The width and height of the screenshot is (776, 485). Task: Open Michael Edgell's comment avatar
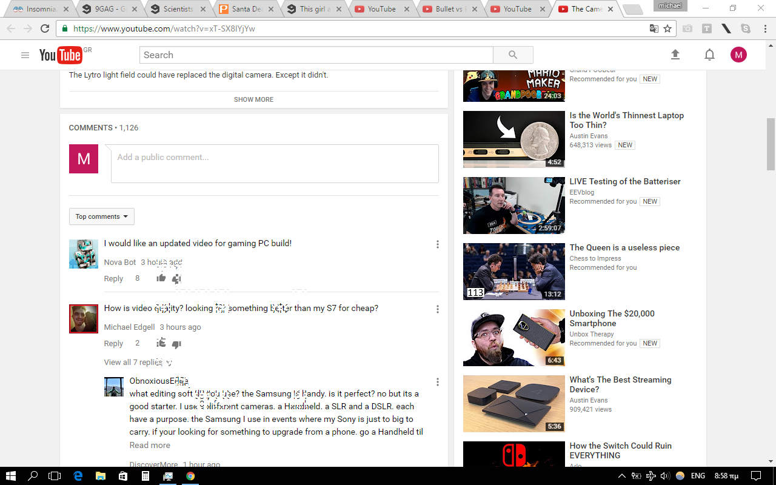84,319
